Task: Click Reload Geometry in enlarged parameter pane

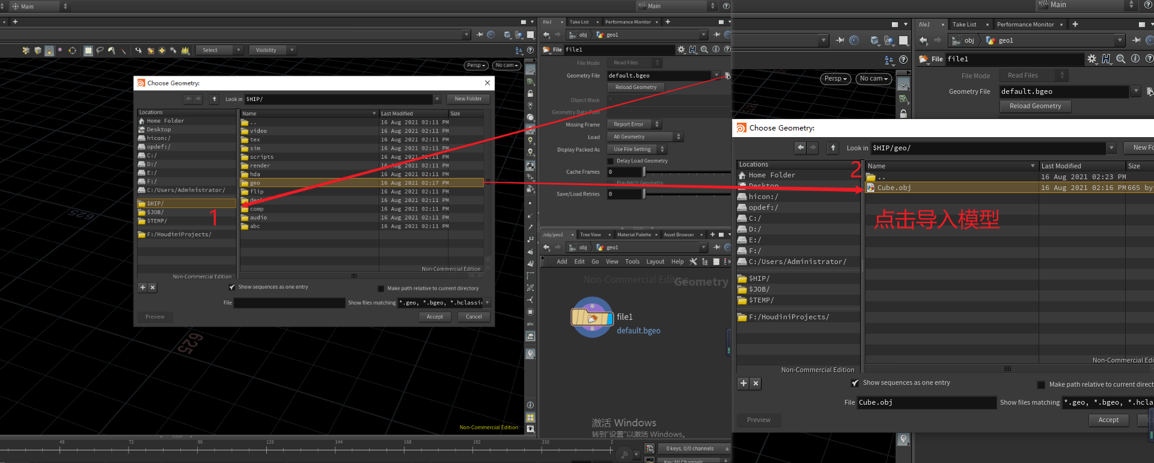Action: click(x=1036, y=106)
